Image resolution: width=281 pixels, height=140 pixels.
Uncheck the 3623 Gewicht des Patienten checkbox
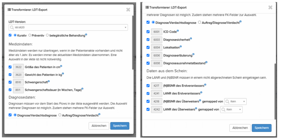[x=10, y=75]
